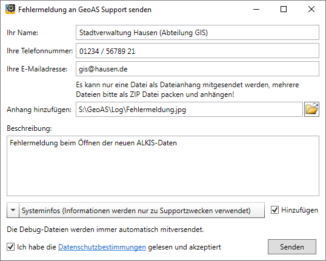Screen dimensions: 326x261
Task: Click the Anhang hinzufügen file path field
Action: click(x=189, y=109)
